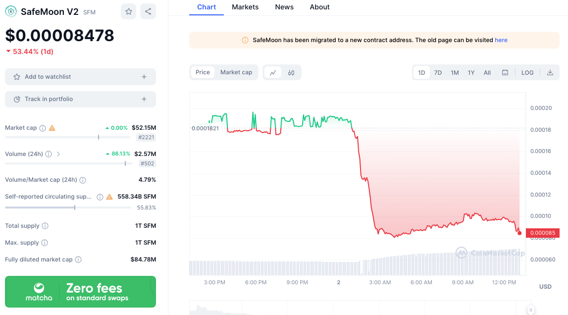Click the 4.79% volume ratio value
Viewport: 568px width, 315px height.
148,180
